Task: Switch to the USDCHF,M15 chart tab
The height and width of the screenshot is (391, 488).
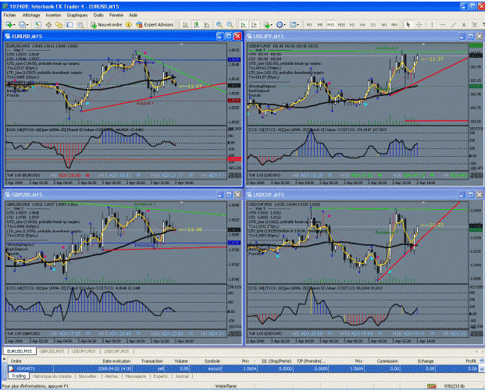Action: point(116,351)
